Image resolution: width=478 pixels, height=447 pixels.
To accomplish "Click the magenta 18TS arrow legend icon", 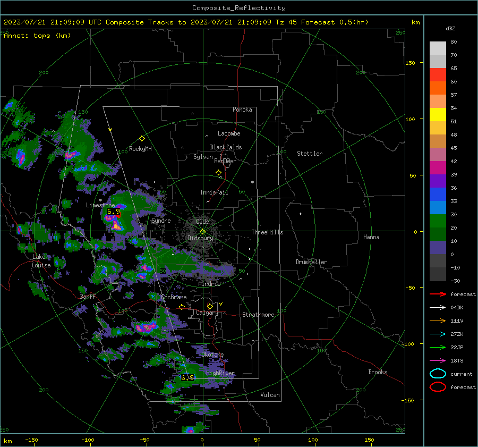I will click(438, 361).
